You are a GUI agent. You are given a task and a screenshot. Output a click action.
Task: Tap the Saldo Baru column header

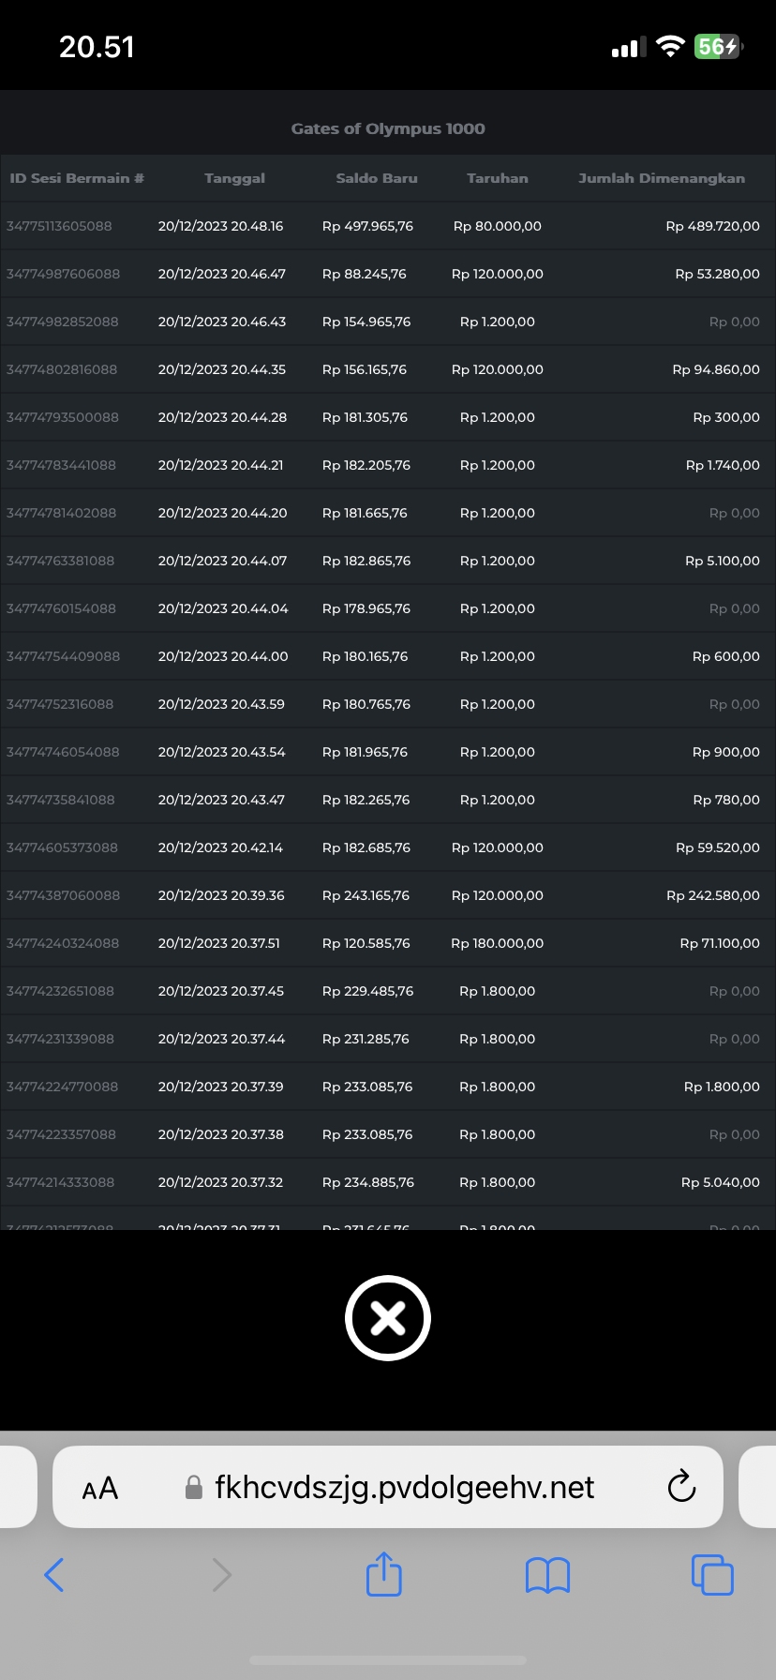pos(377,178)
